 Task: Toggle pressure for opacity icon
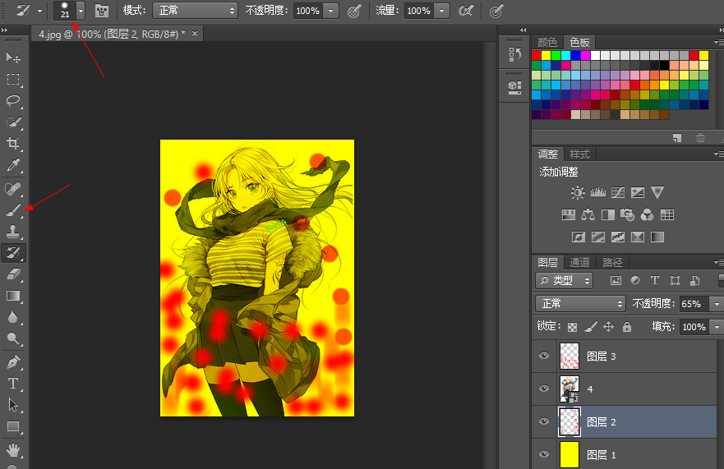(354, 11)
